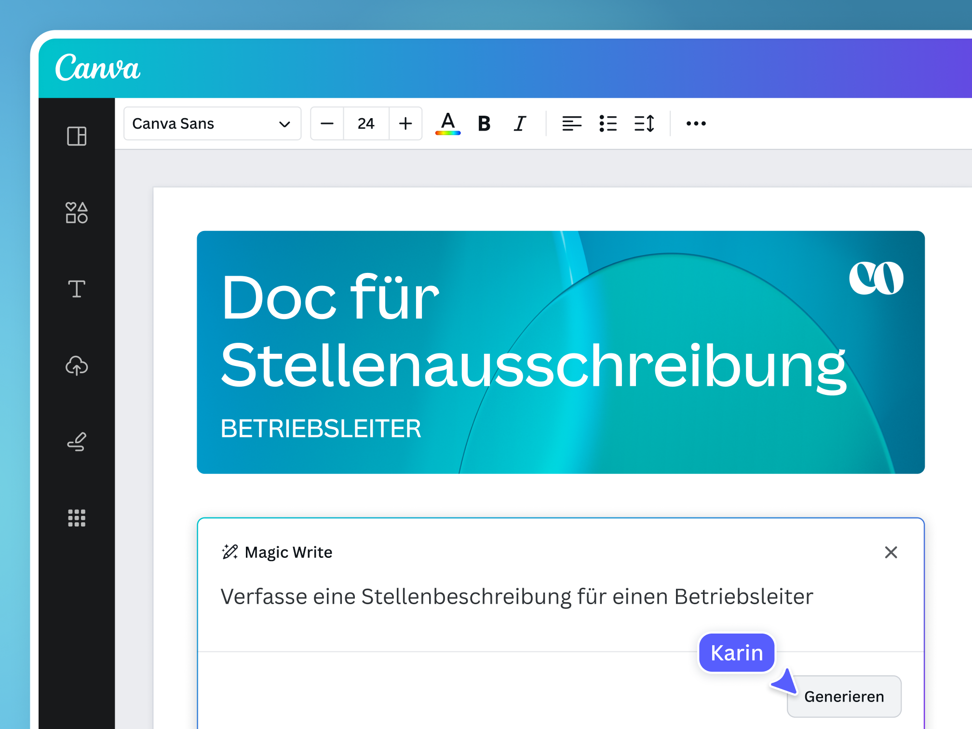Screen dimensions: 972x729
Task: Close the Magic Write panel
Action: coord(891,553)
